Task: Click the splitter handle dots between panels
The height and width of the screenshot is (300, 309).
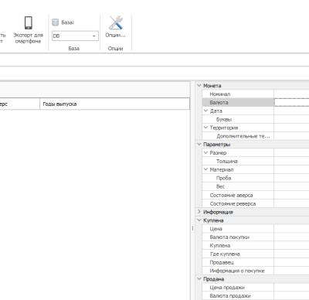Action: 192,228
